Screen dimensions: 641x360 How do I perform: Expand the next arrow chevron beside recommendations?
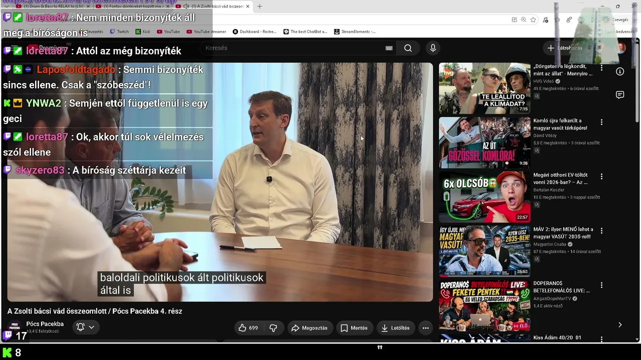click(620, 325)
